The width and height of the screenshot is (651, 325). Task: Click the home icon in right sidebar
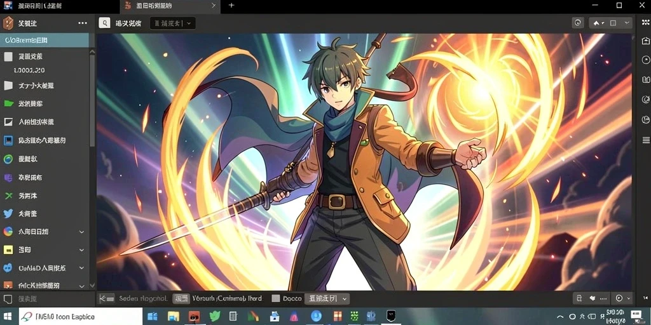coord(645,41)
